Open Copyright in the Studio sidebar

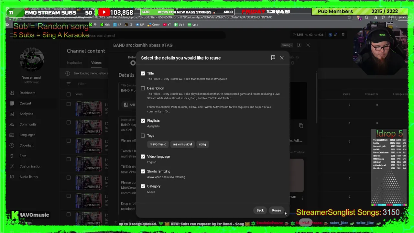[27, 145]
